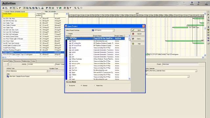Open the Filter funnel icon
Screen dimensions: 210x118
(57, 8)
